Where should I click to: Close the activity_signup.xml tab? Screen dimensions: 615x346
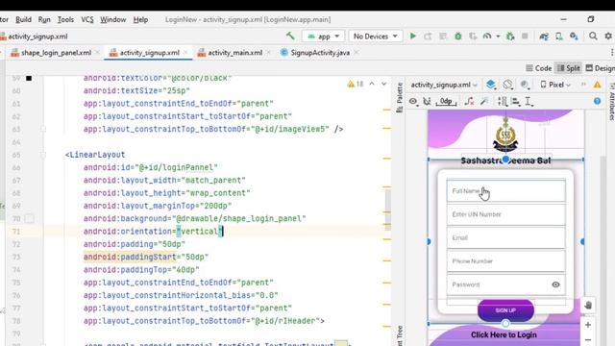pos(185,52)
